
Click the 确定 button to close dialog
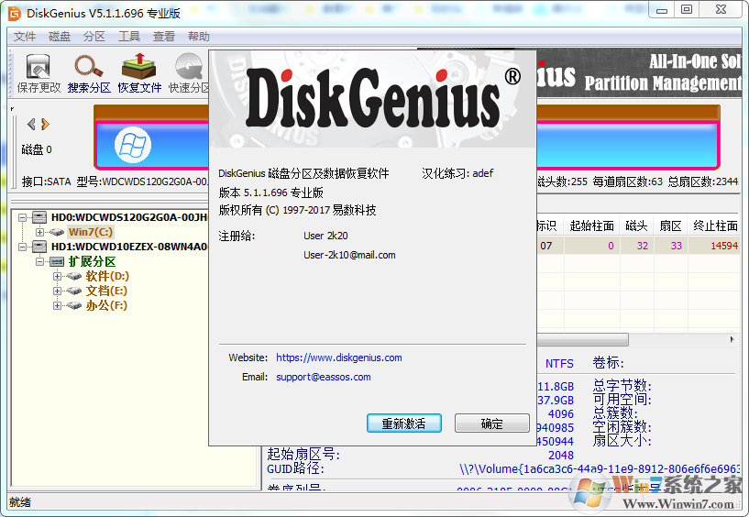tap(492, 423)
